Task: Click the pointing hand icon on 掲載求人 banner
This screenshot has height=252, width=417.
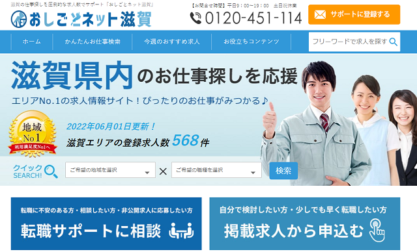Action: (377, 231)
